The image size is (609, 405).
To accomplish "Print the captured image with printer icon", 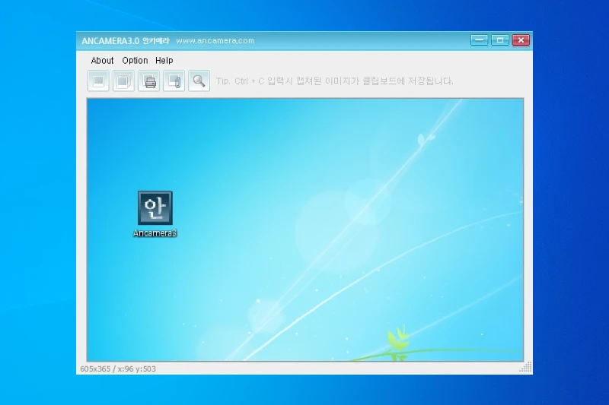I will point(148,81).
